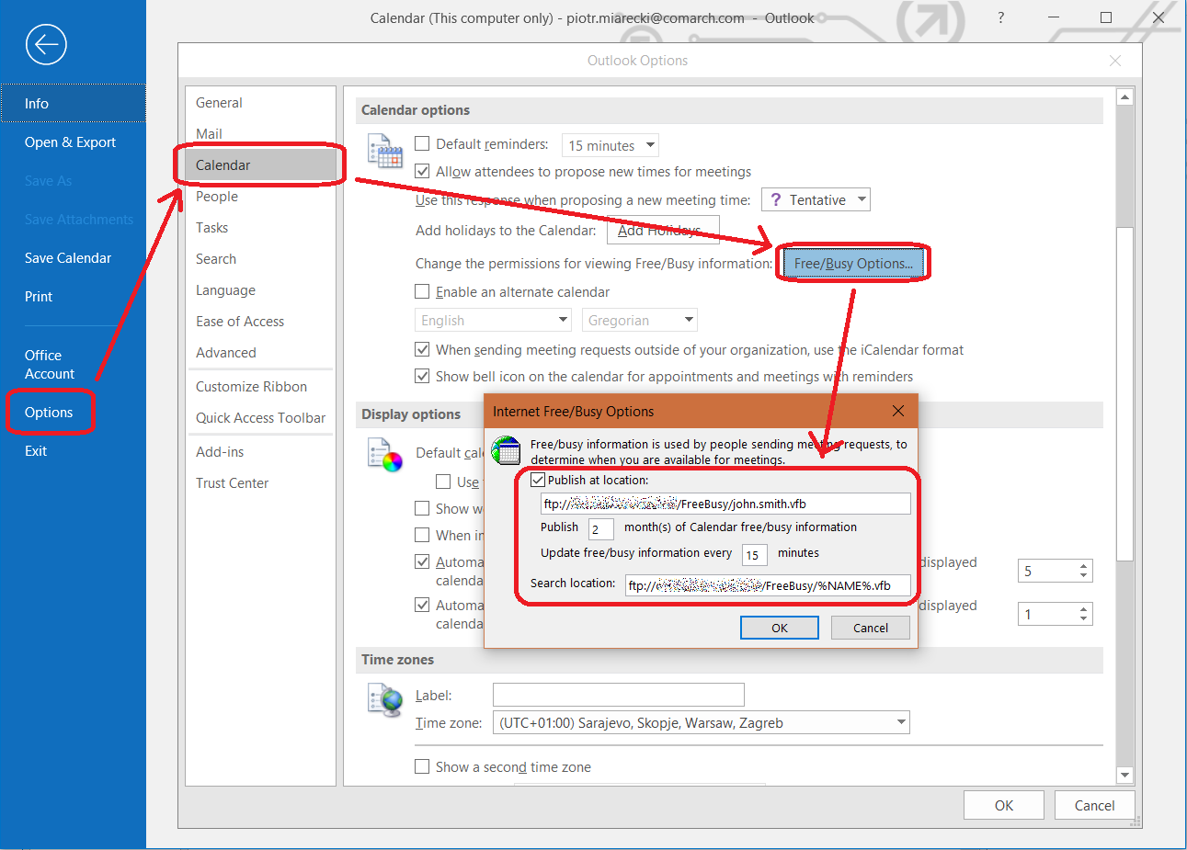Screen dimensions: 1187x850
Task: Click the Display options color calendar icon
Action: (x=385, y=455)
